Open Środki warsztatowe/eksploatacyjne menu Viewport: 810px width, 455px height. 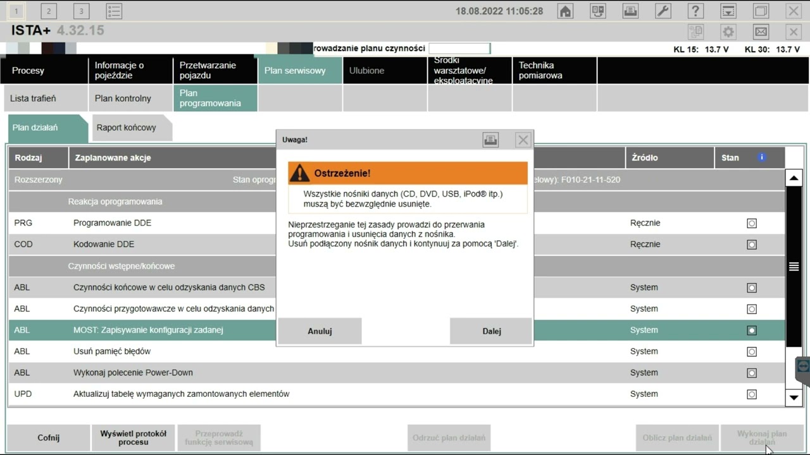click(469, 70)
